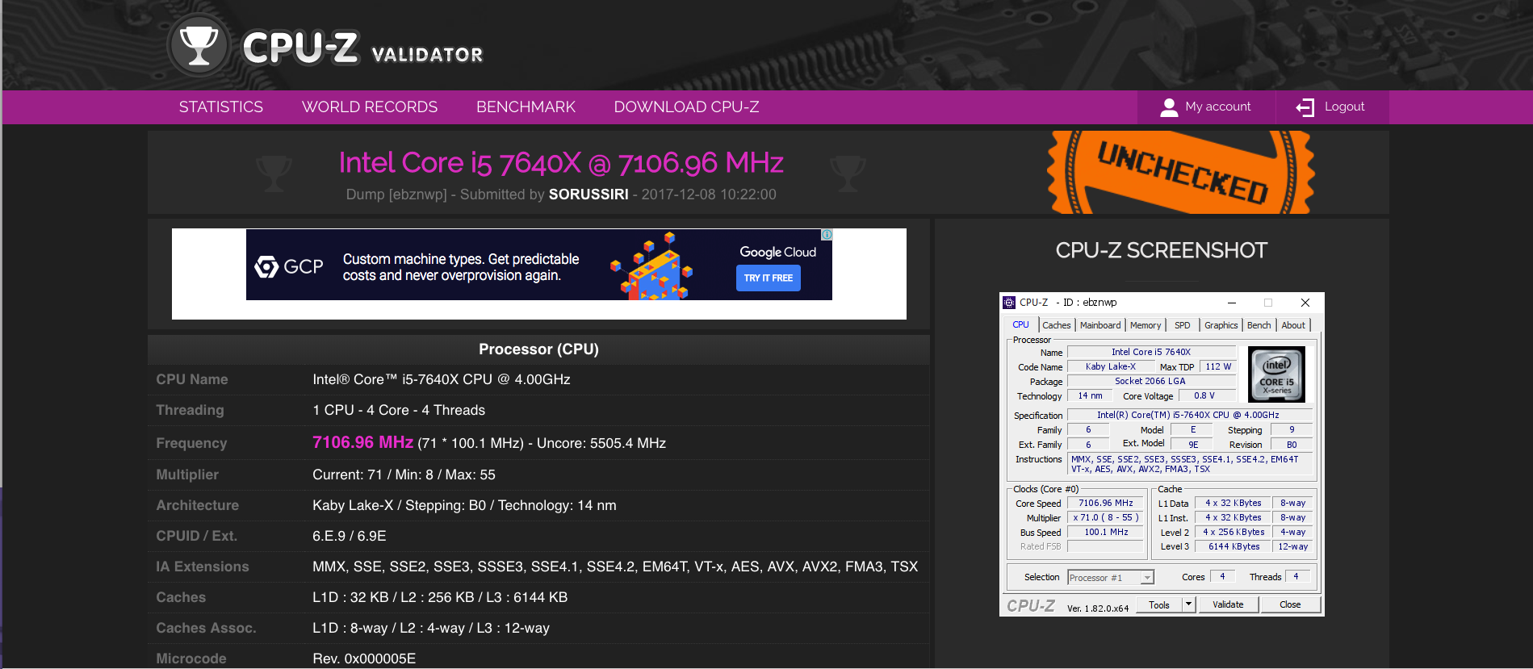Click the Caches Assoc. row value

click(x=431, y=628)
